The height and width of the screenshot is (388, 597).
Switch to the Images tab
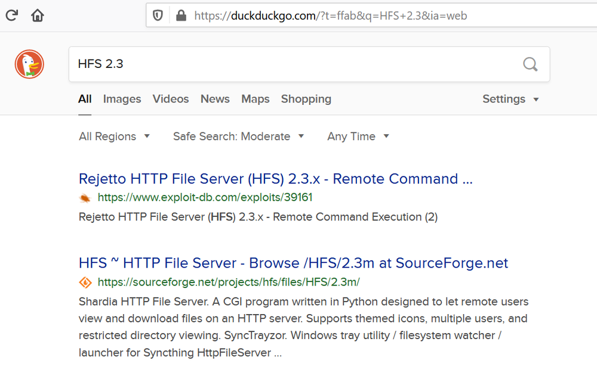pos(122,99)
